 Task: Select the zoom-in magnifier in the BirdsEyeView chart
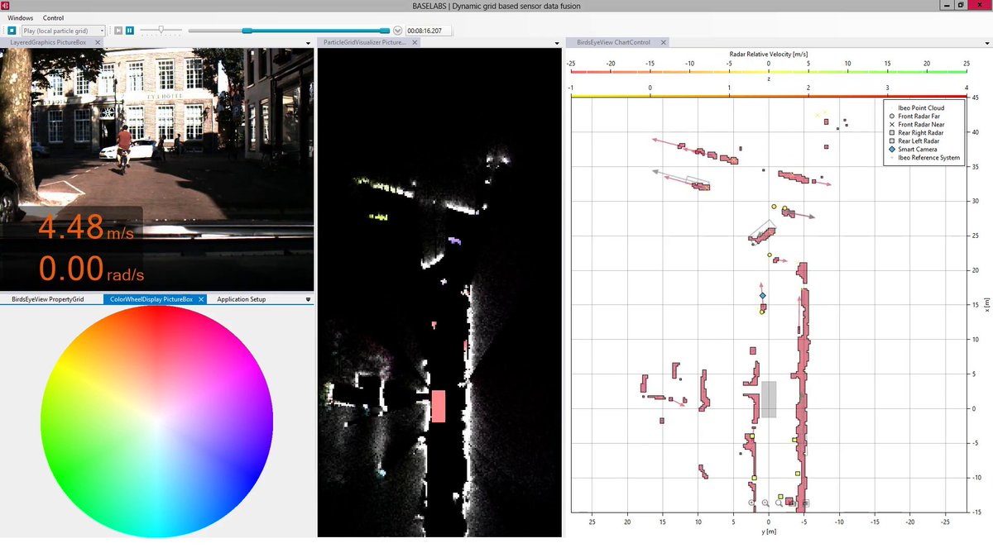pos(751,503)
